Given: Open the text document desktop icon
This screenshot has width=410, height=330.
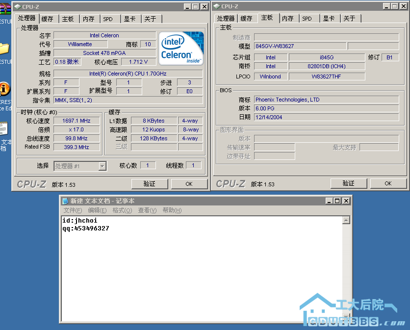Looking at the screenshot, I should point(3,128).
